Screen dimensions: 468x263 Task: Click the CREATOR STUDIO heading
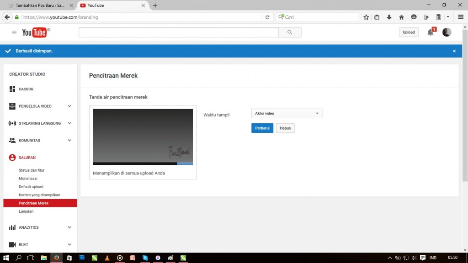(x=27, y=74)
